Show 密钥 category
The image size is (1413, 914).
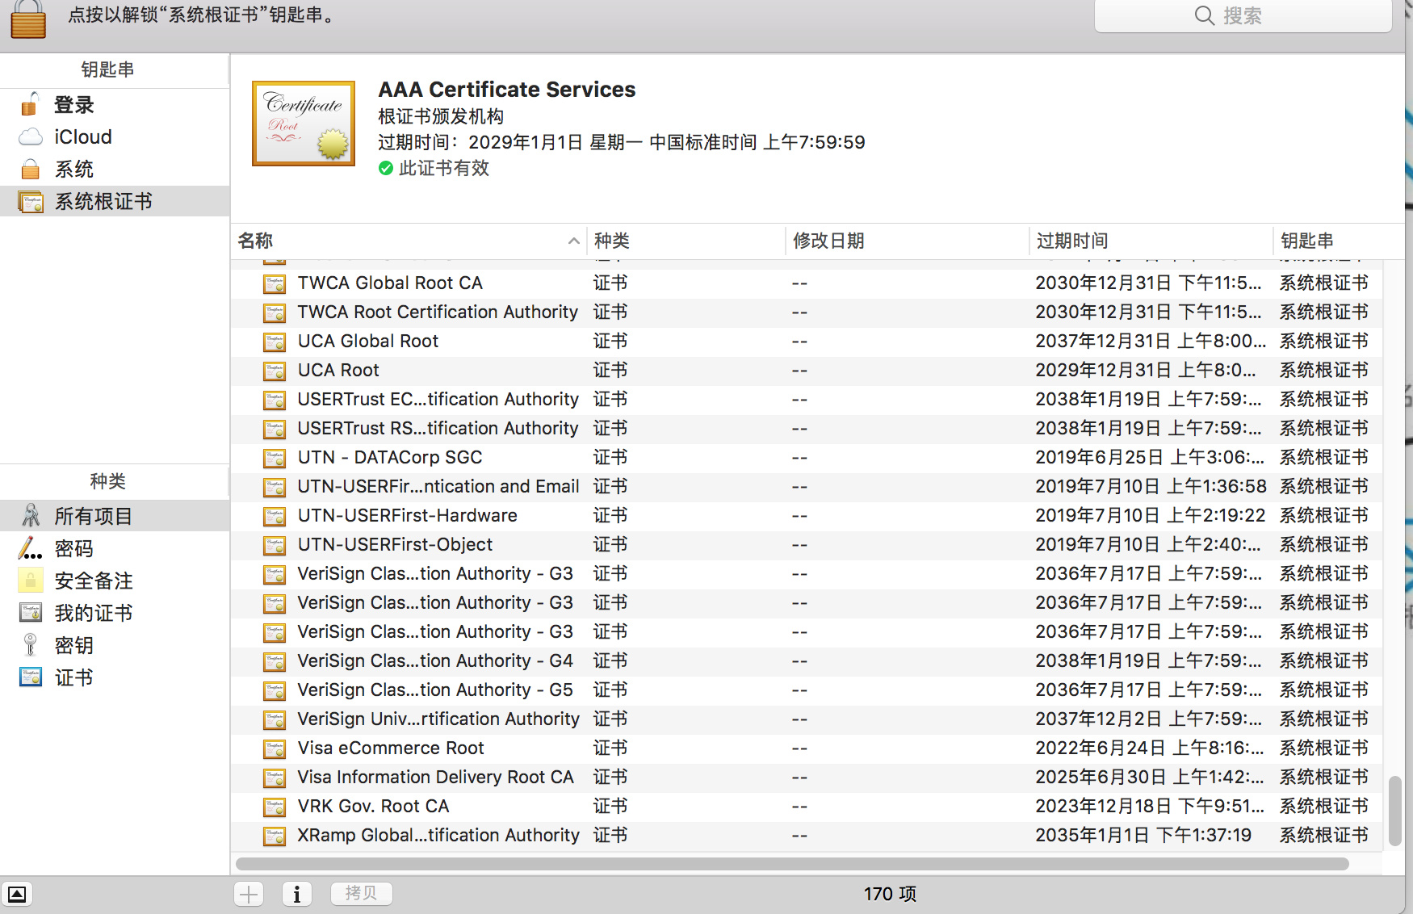tap(115, 646)
